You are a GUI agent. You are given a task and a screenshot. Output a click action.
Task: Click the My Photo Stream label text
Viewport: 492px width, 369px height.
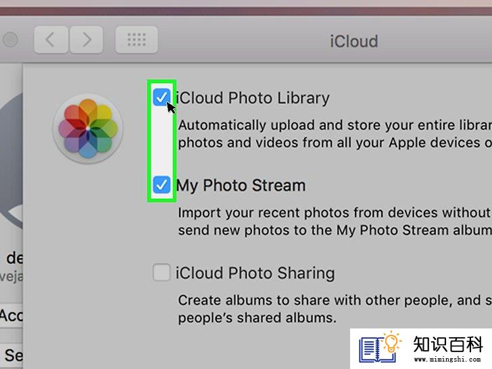241,185
